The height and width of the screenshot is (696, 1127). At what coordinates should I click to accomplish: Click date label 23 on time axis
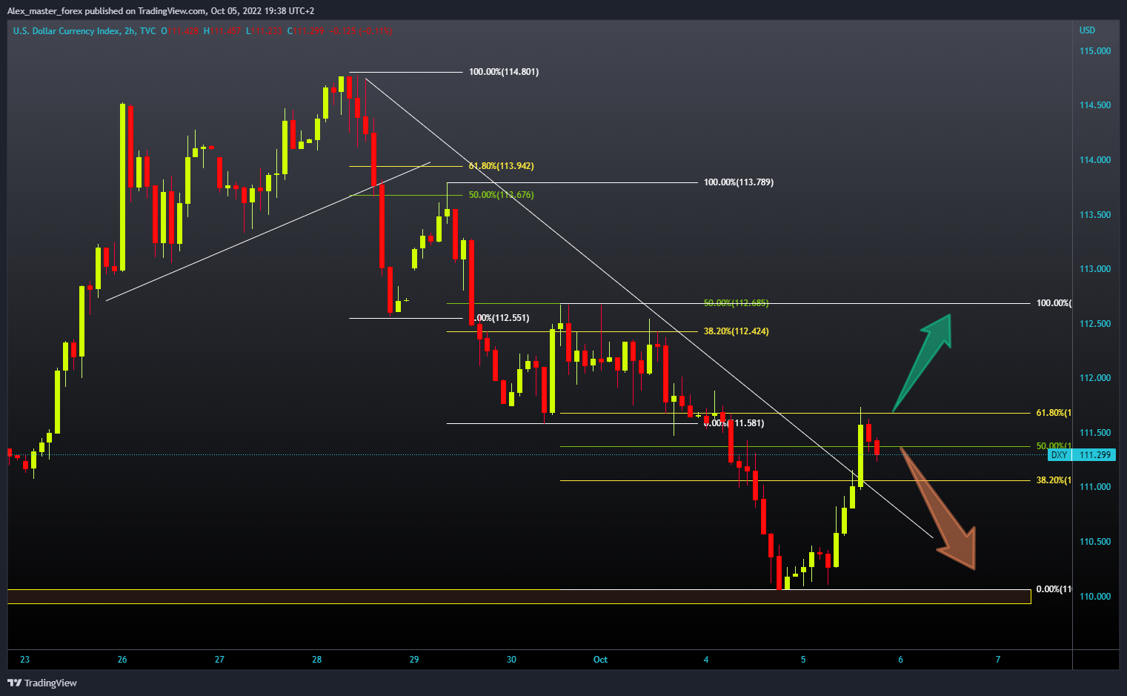pyautogui.click(x=25, y=660)
